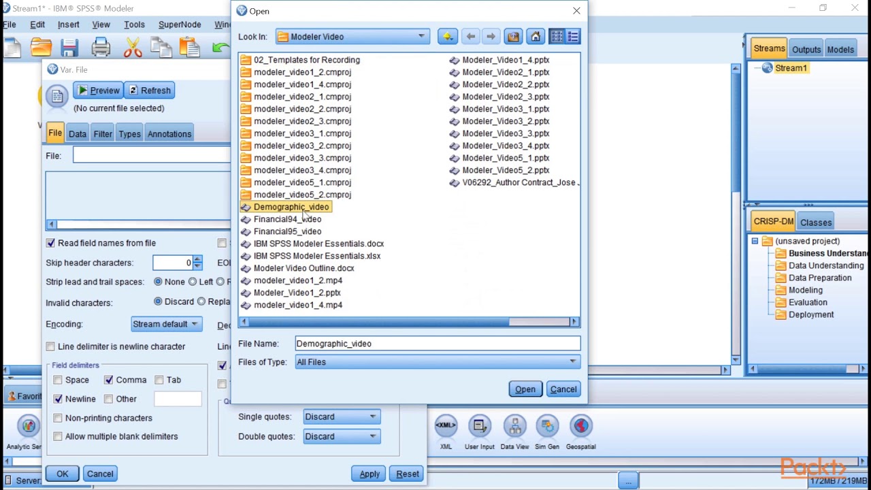This screenshot has width=871, height=490.
Task: Switch Open dialog to list view
Action: [x=557, y=37]
